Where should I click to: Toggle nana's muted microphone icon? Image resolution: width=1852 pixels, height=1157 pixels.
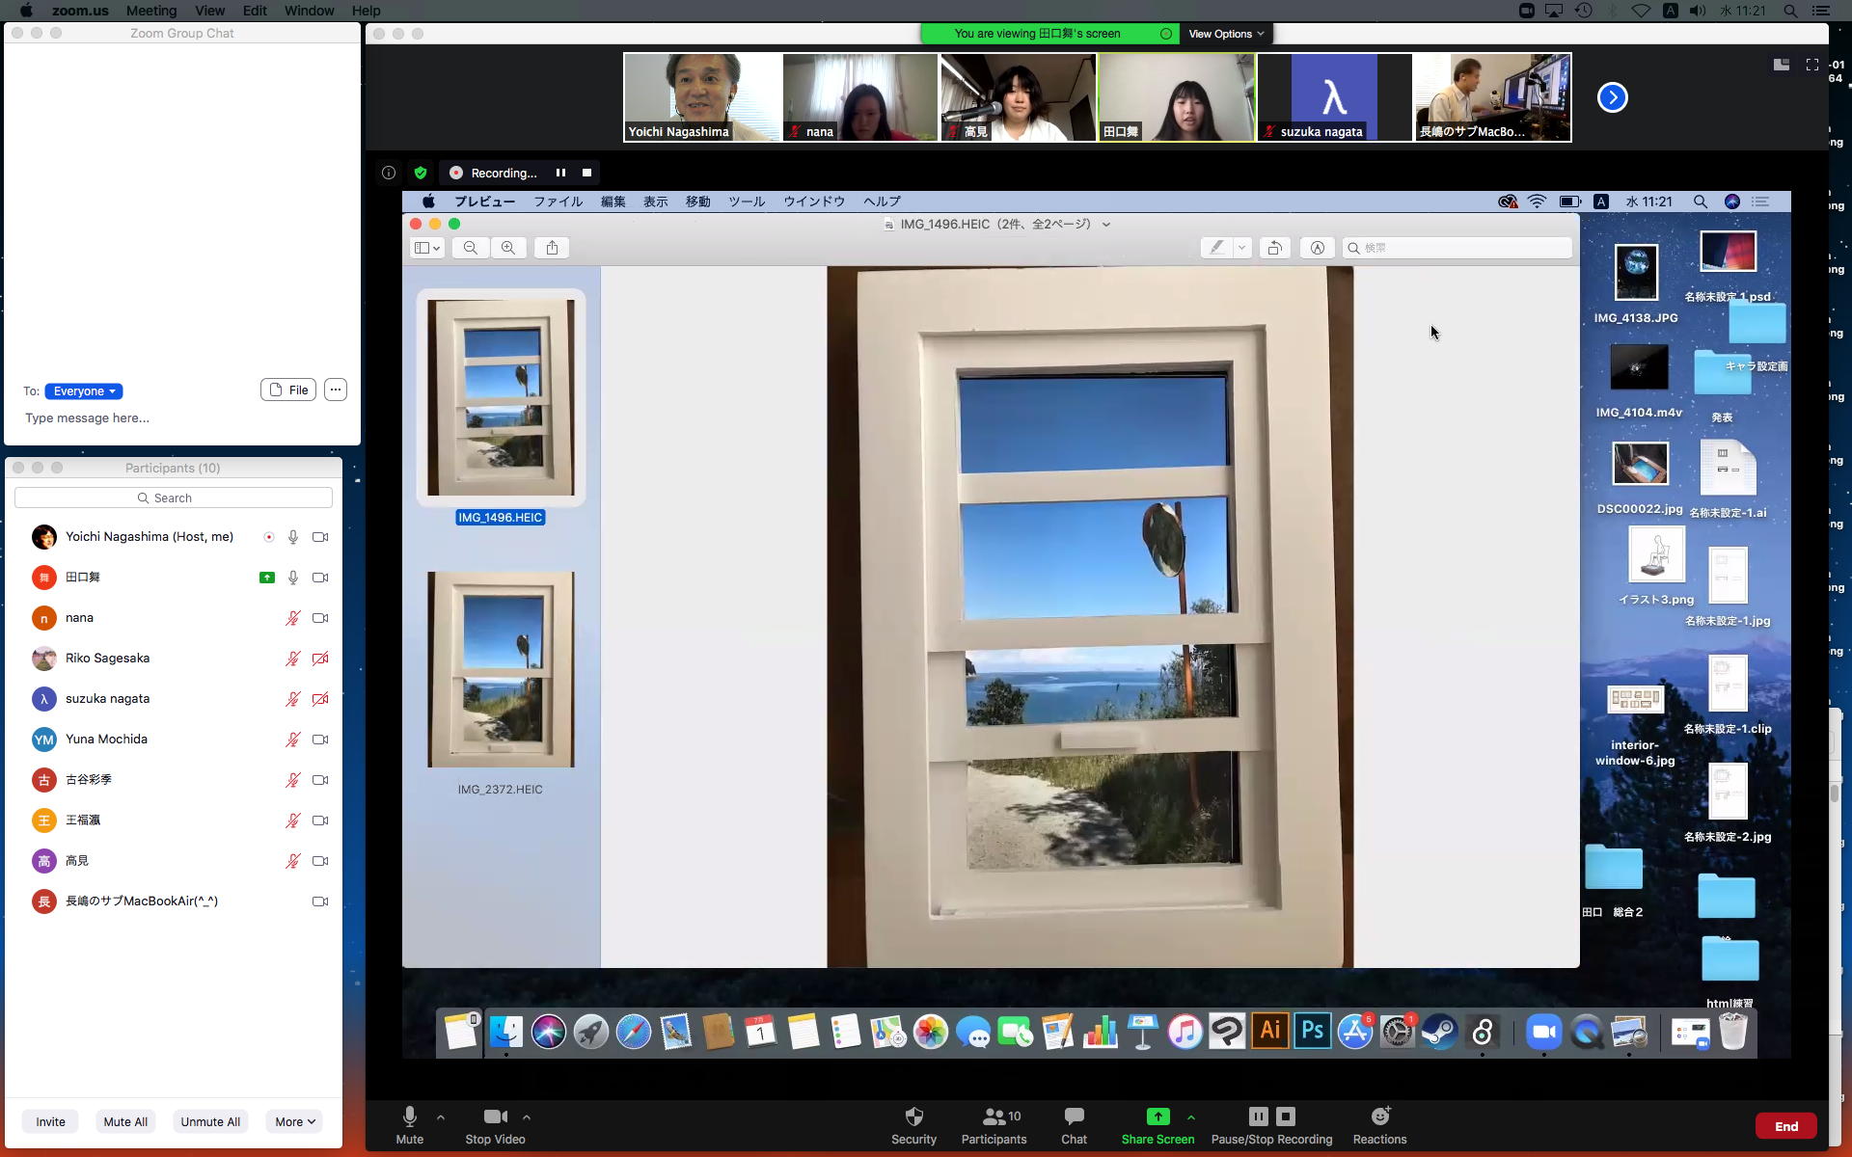point(292,618)
